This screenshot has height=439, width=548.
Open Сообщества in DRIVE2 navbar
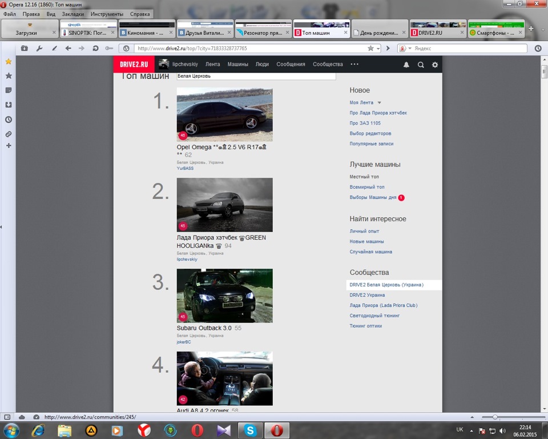pos(328,64)
